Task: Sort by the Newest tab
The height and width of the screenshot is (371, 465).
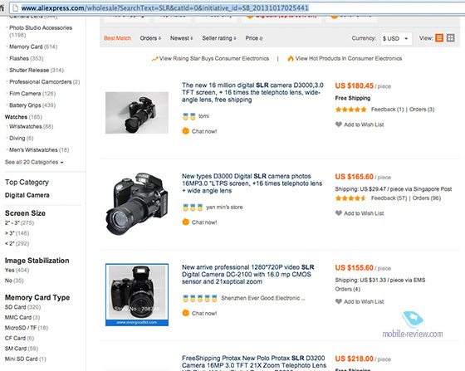Action: 182,38
